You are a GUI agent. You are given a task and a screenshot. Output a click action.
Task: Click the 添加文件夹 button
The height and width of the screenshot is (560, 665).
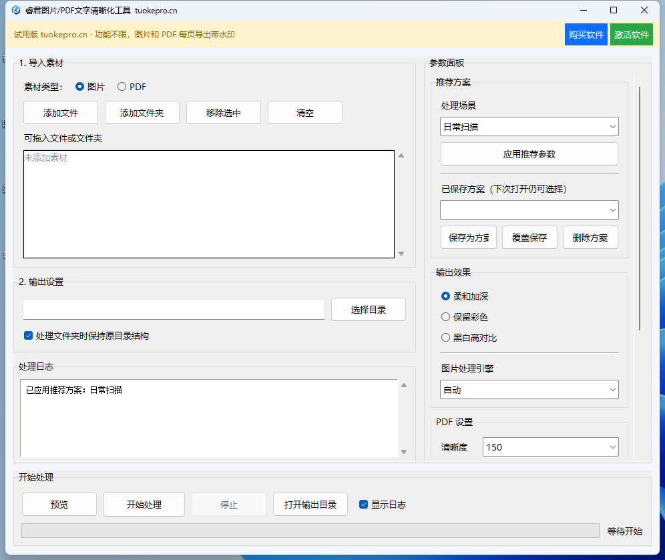pos(142,113)
